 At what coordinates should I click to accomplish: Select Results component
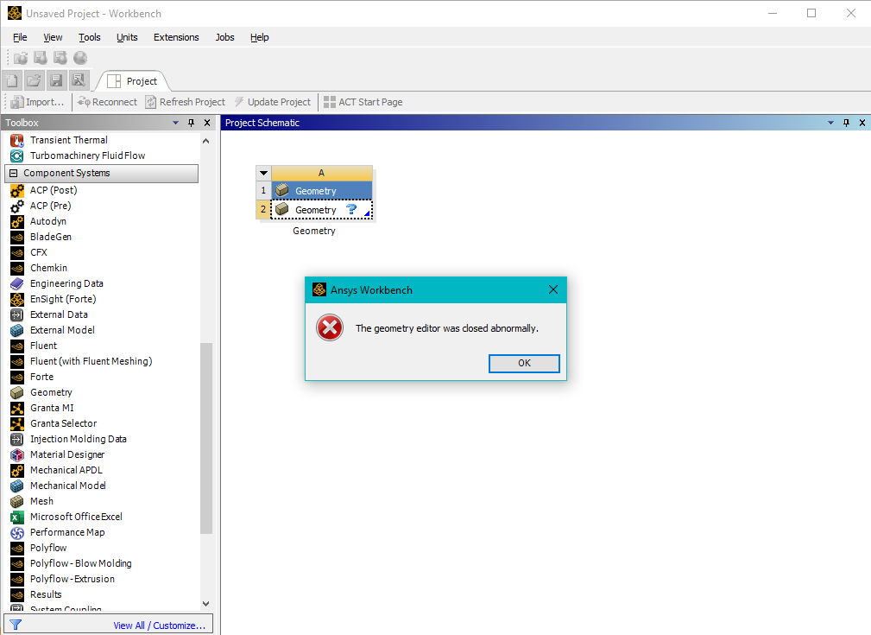[46, 595]
